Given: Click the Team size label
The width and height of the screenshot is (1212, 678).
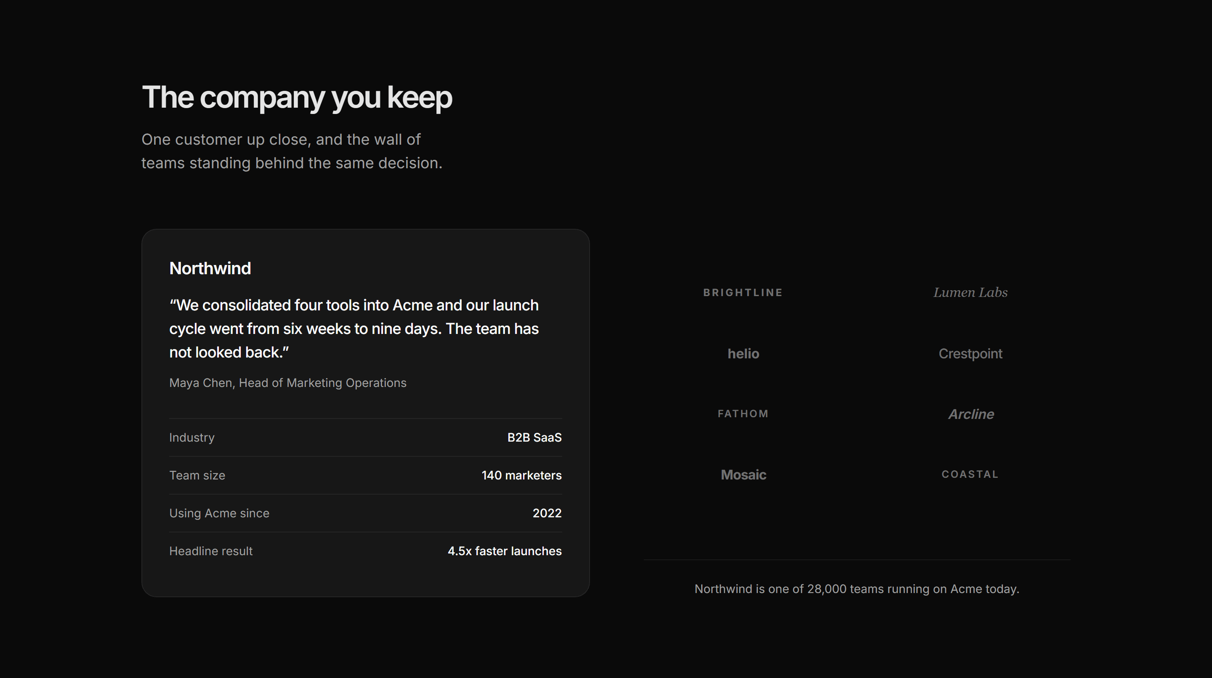Looking at the screenshot, I should pyautogui.click(x=197, y=475).
